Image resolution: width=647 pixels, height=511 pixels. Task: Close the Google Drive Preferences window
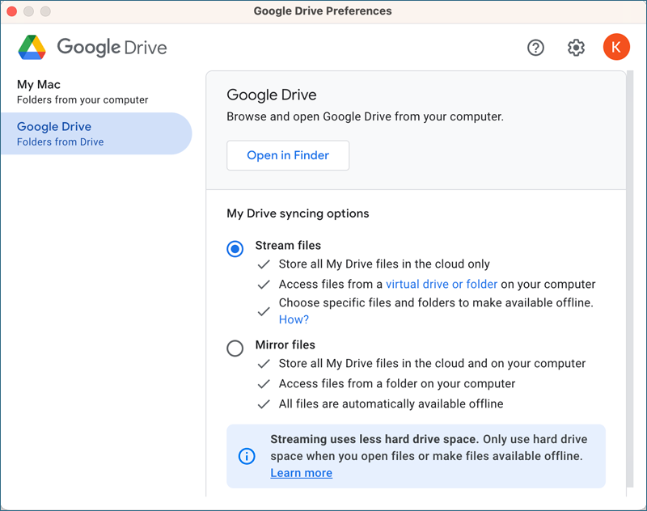tap(12, 11)
